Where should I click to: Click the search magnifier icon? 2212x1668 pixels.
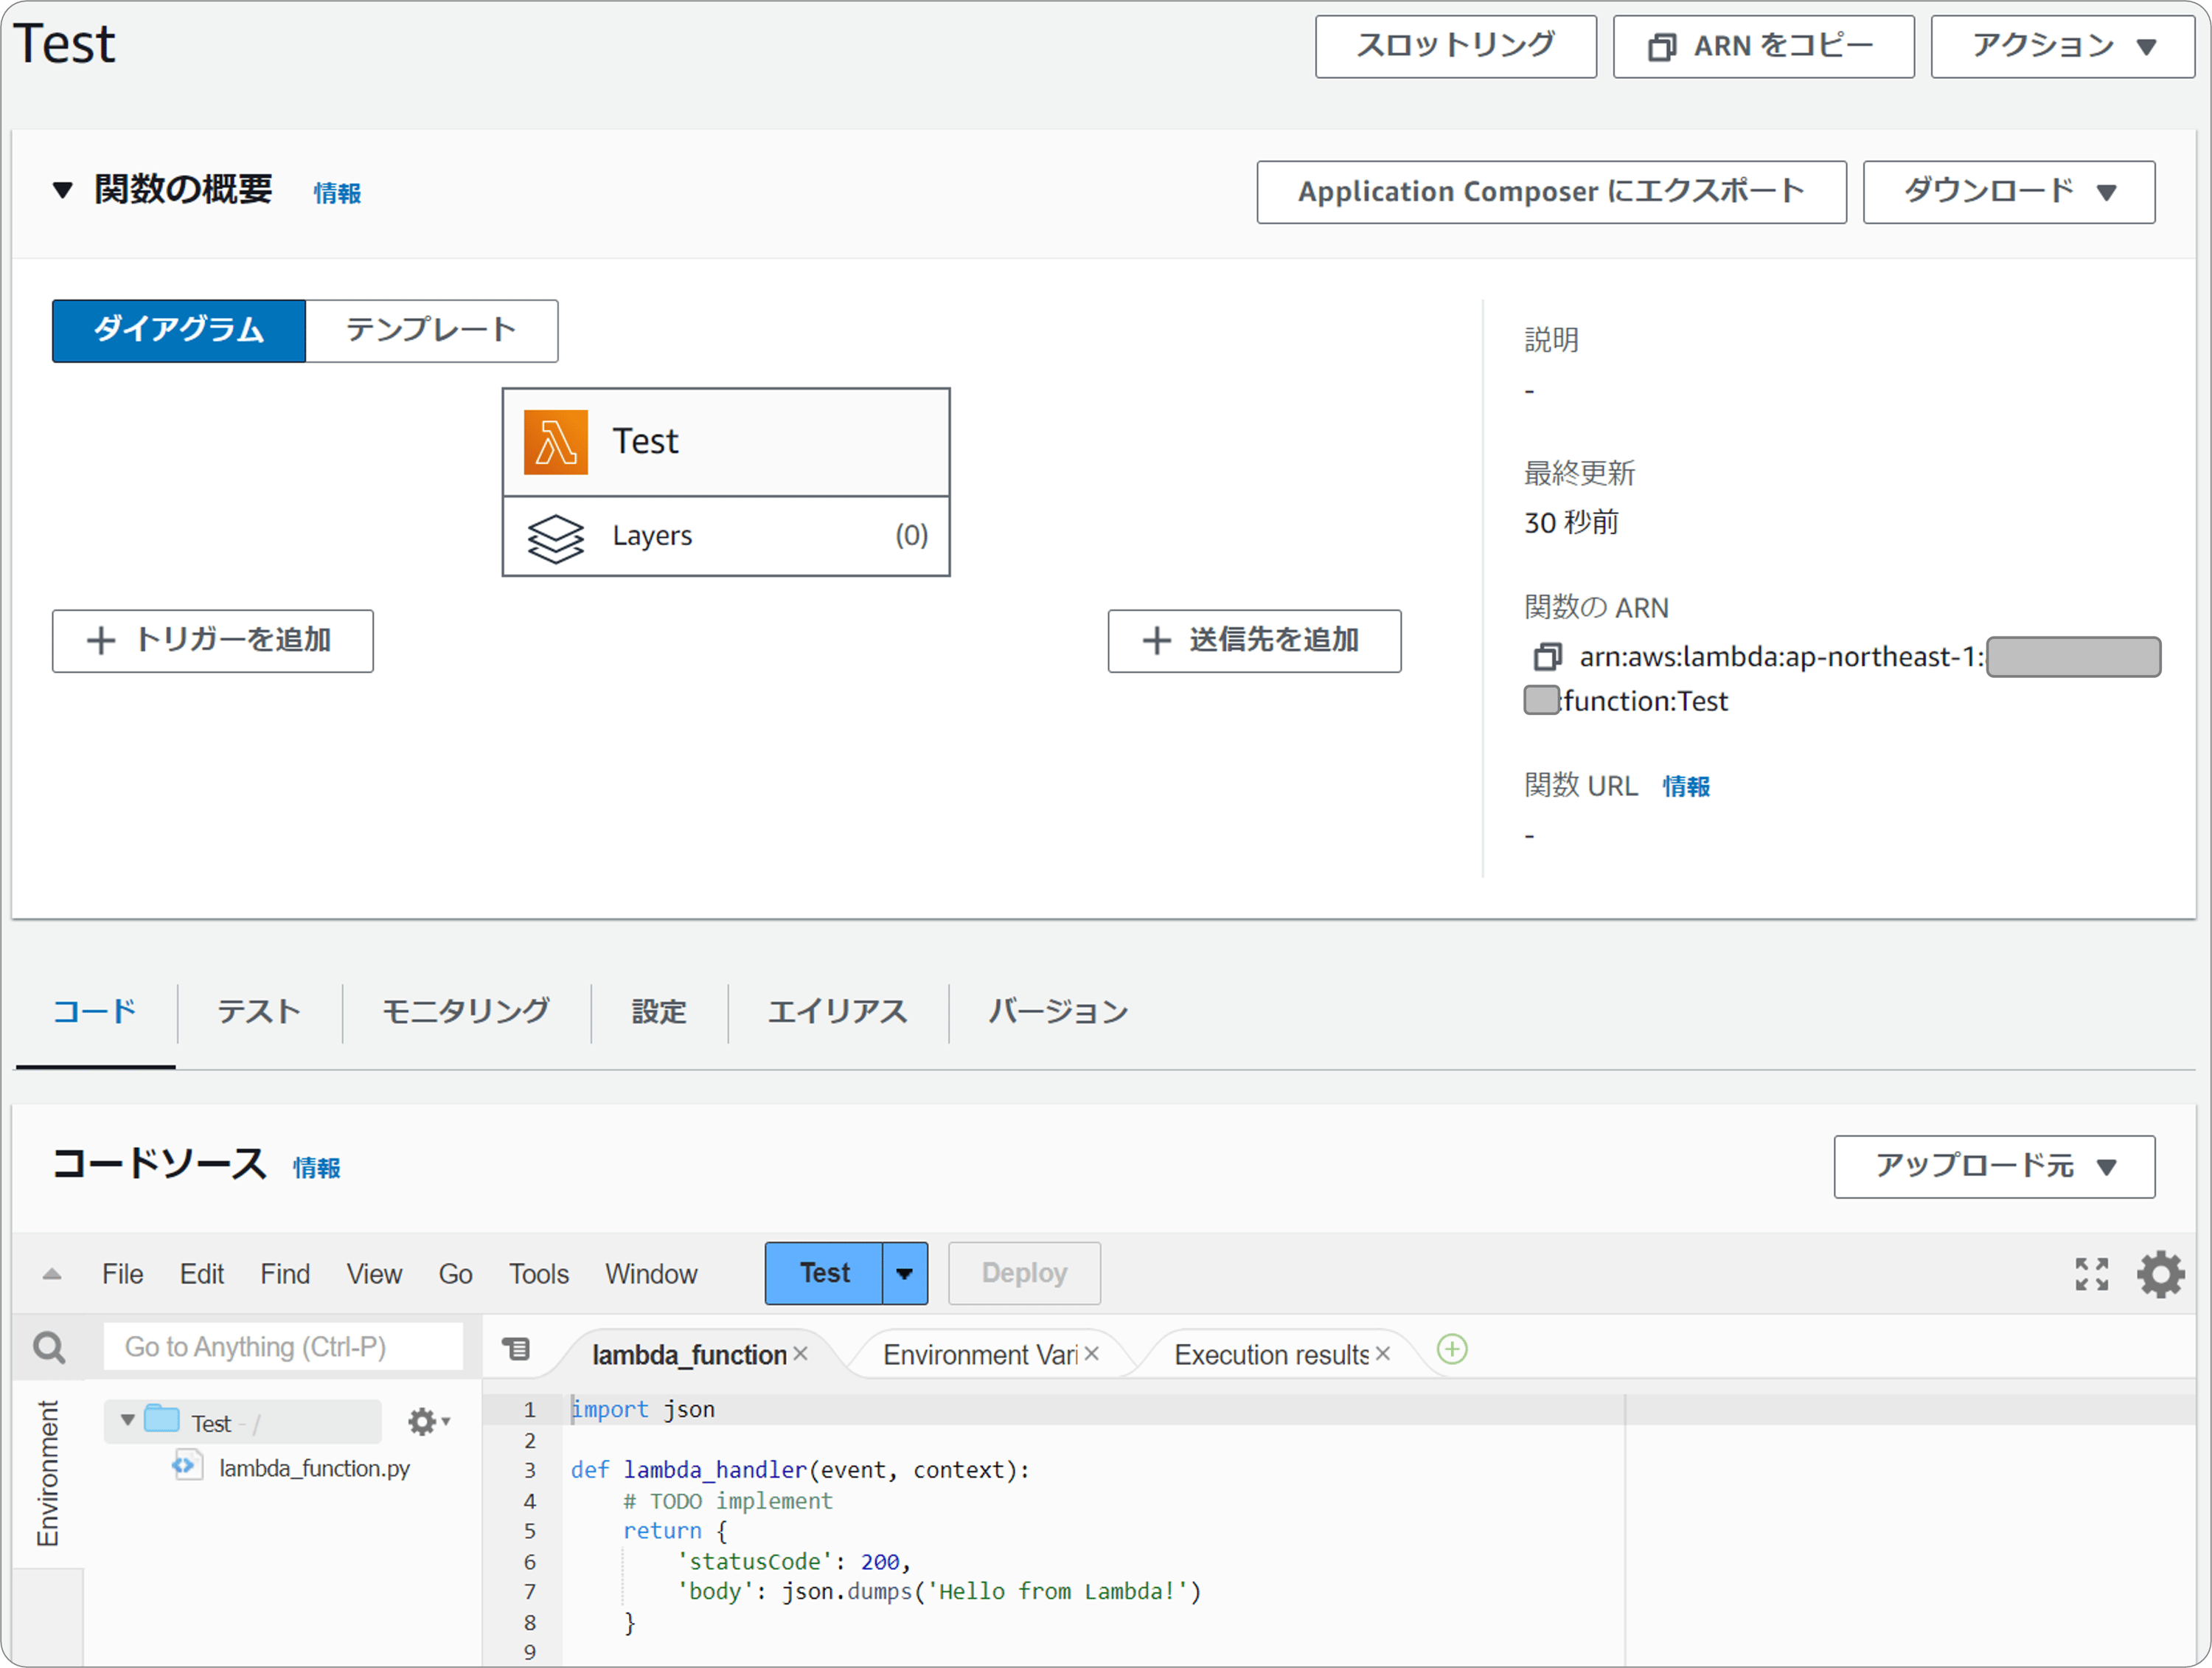coord(49,1348)
